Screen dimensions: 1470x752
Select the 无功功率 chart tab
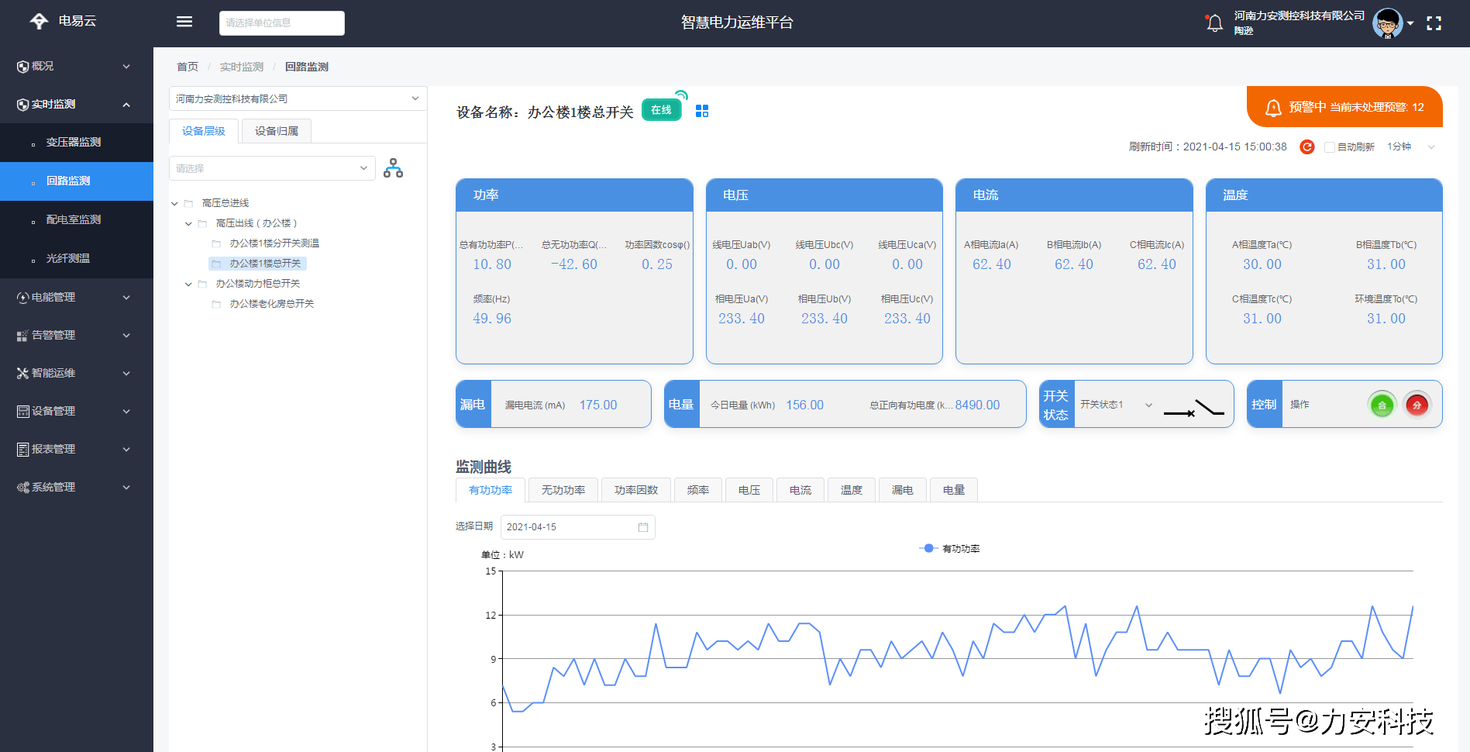pos(563,489)
